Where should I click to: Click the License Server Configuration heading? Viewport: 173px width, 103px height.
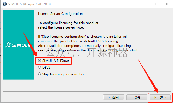click(x=60, y=14)
